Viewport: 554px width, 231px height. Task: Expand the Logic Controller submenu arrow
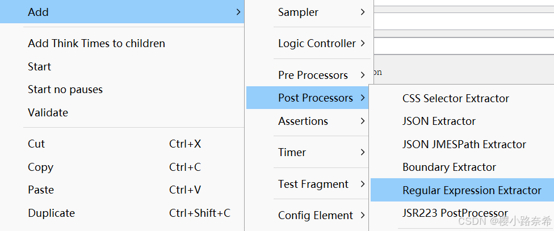point(363,44)
